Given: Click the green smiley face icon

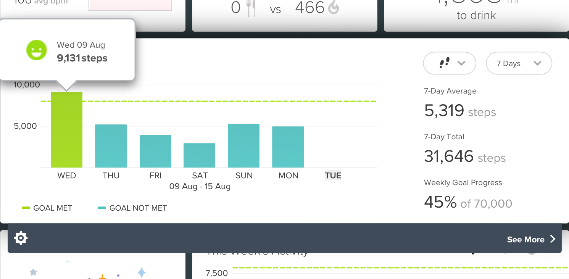Looking at the screenshot, I should pyautogui.click(x=36, y=50).
